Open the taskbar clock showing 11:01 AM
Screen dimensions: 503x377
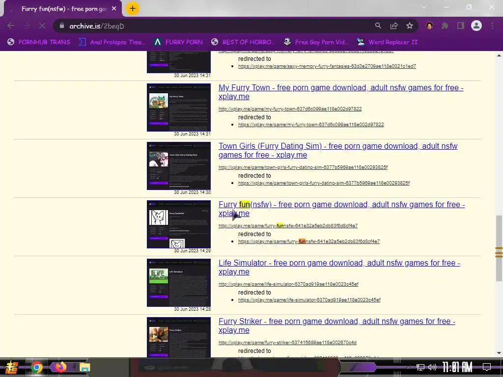[457, 367]
